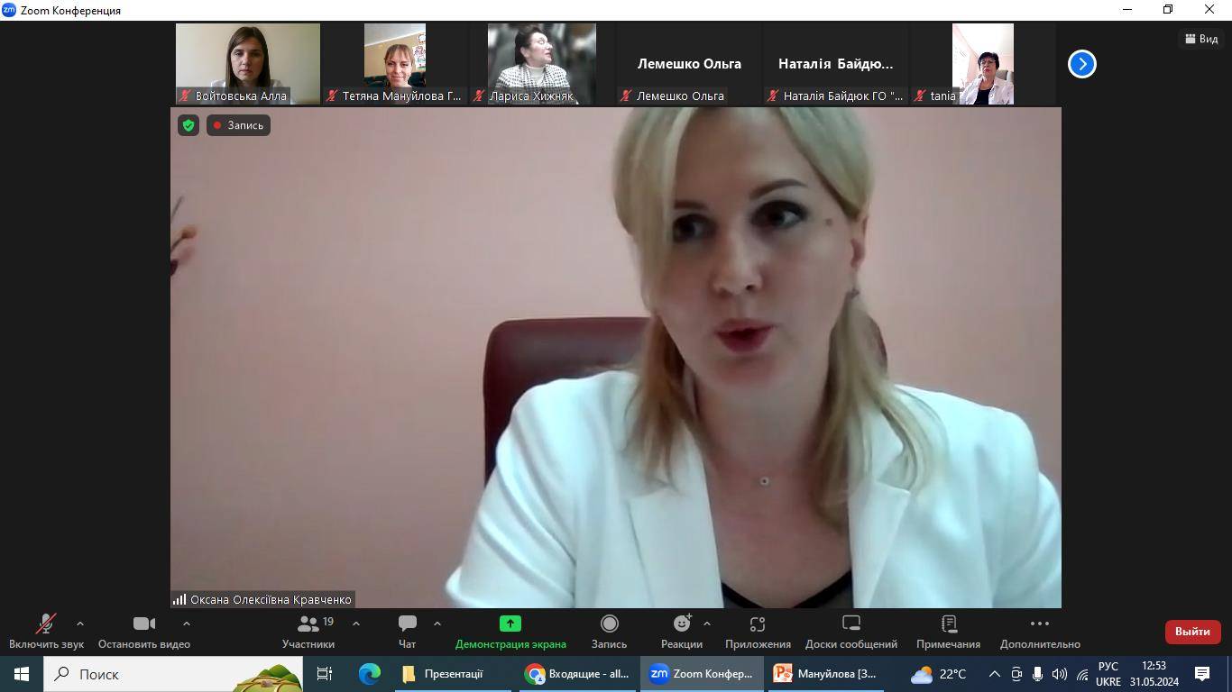Open Приложения apps panel
Viewport: 1232px width, 692px height.
click(758, 632)
